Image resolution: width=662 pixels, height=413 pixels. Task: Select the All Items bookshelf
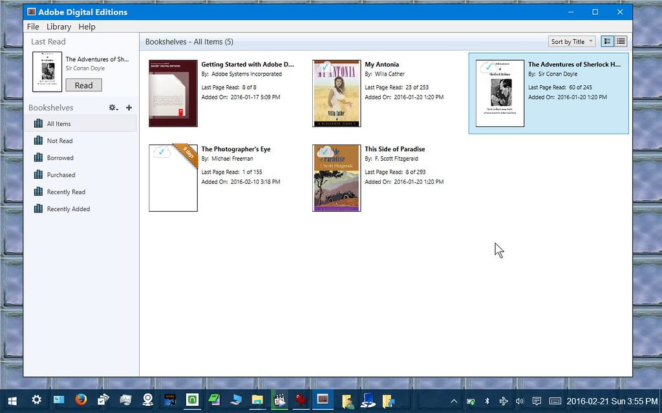(80, 123)
